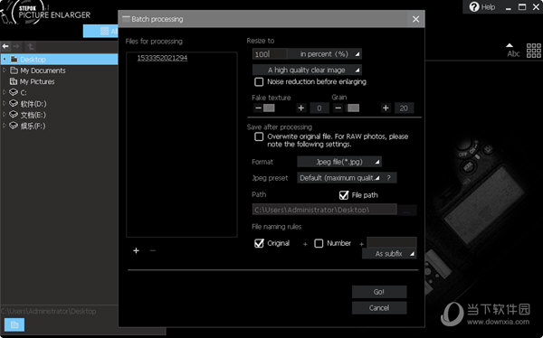543x338 pixels.
Task: Remove selected file with minus button
Action: 153,250
